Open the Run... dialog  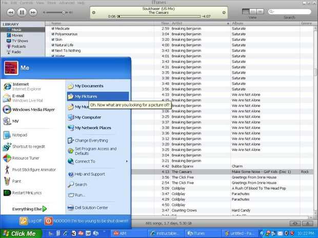[98, 195]
